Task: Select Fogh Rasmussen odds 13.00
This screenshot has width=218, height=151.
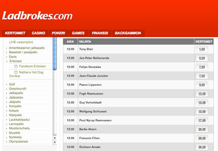Action: (x=202, y=94)
